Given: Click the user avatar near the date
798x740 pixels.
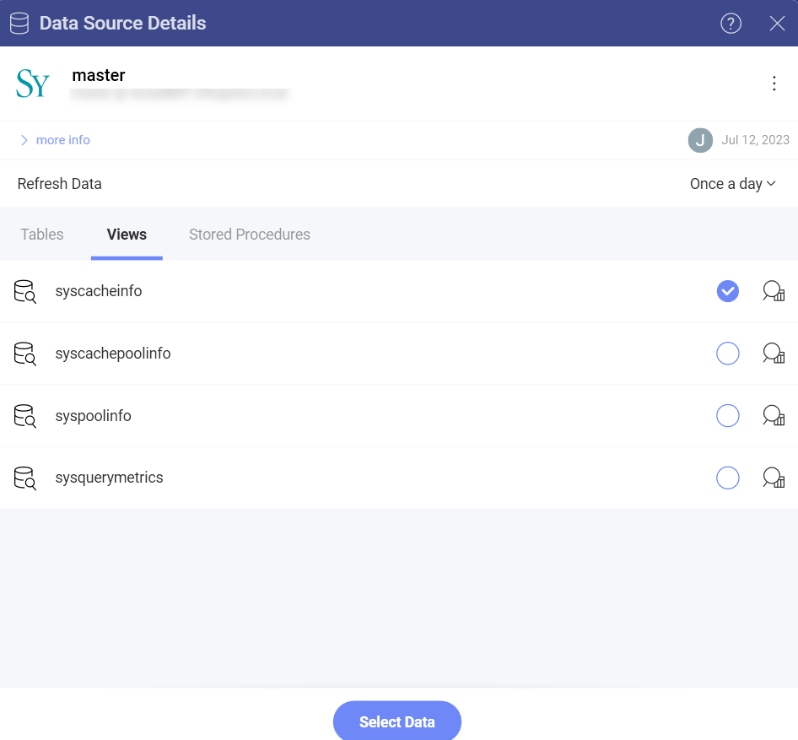Looking at the screenshot, I should coord(700,140).
